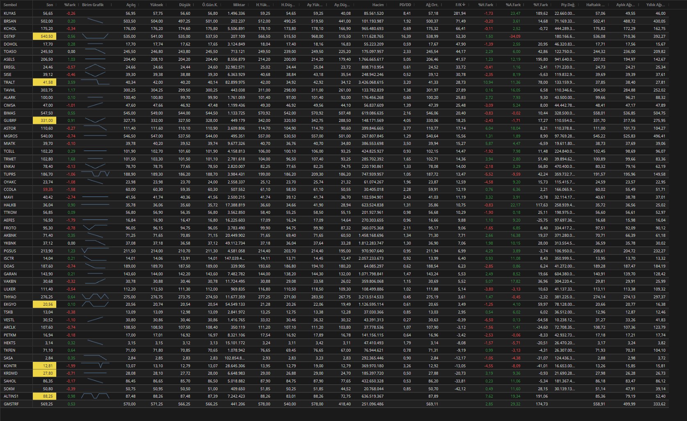
Task: Select the EREGL symbol row
Action: point(334,67)
